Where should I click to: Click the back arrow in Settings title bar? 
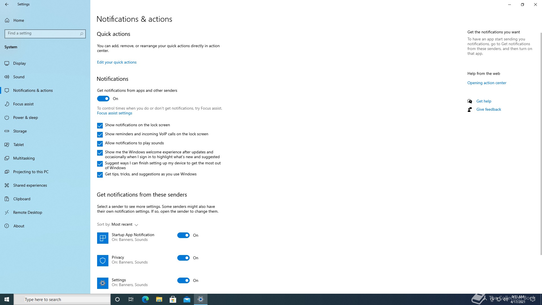click(7, 4)
